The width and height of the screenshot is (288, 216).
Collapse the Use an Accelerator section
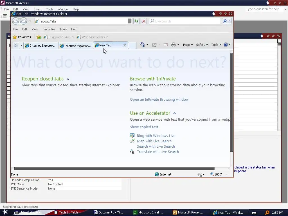tap(174, 113)
